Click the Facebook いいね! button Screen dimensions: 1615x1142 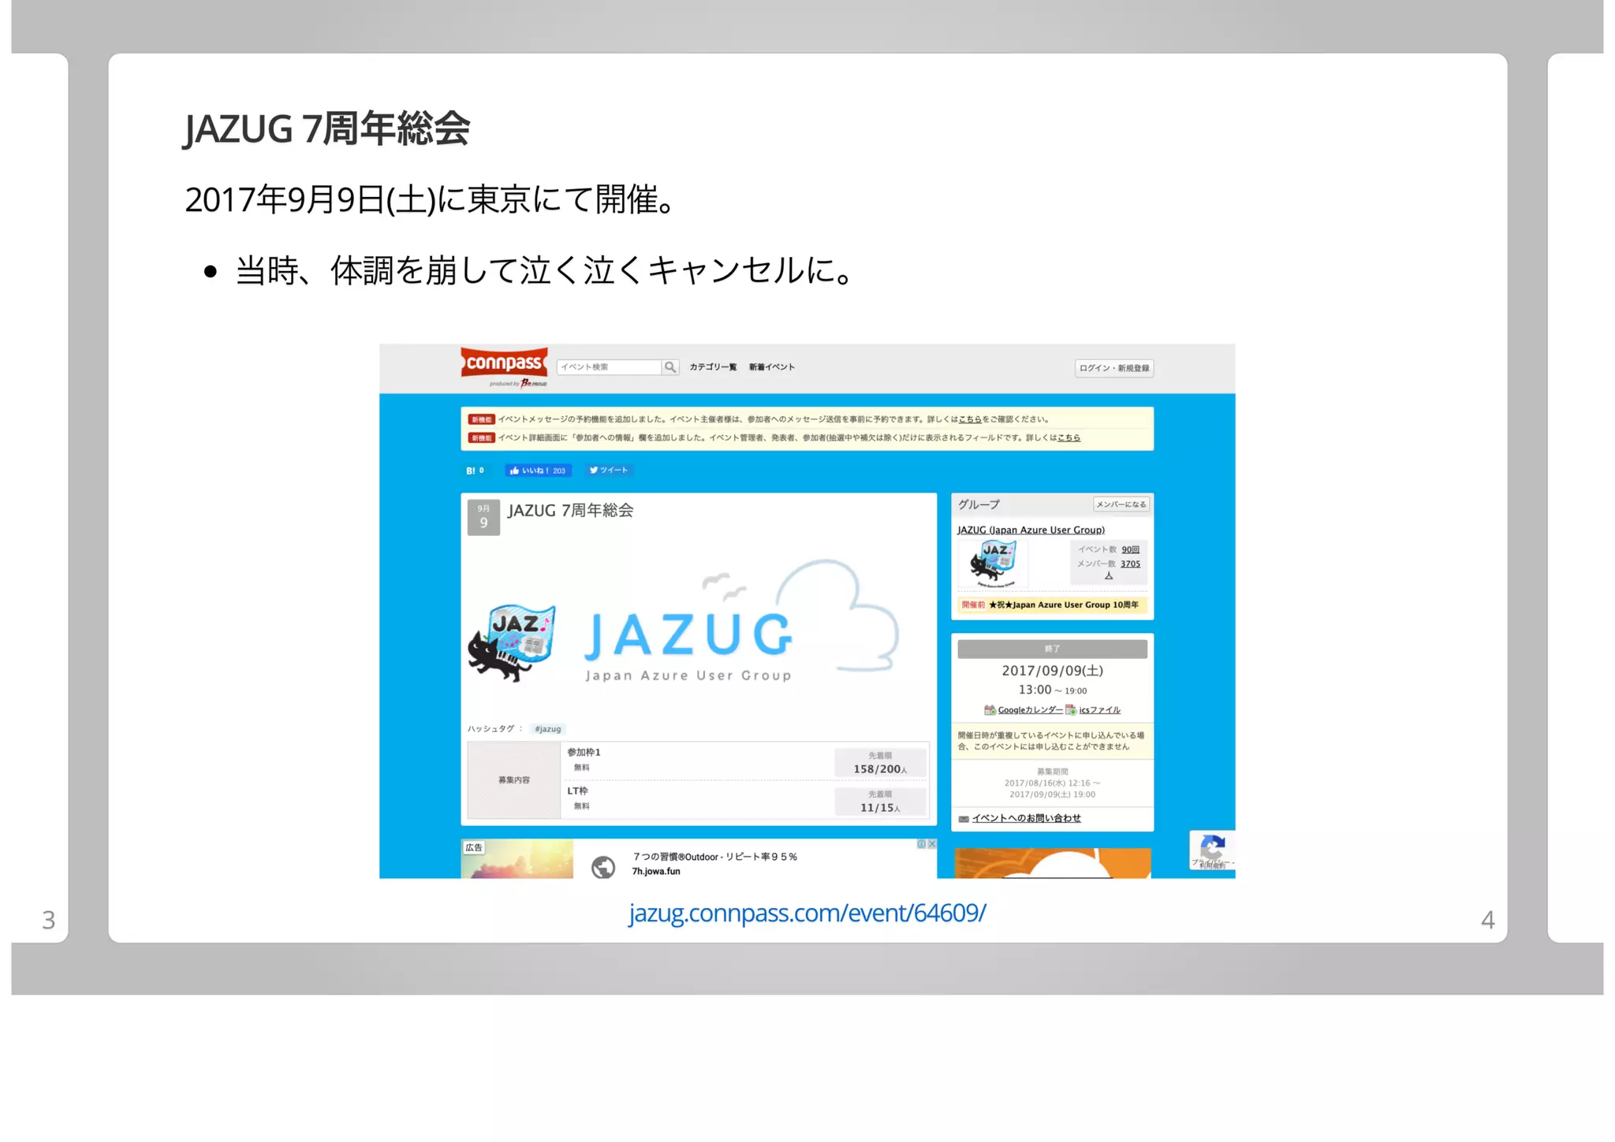[538, 471]
